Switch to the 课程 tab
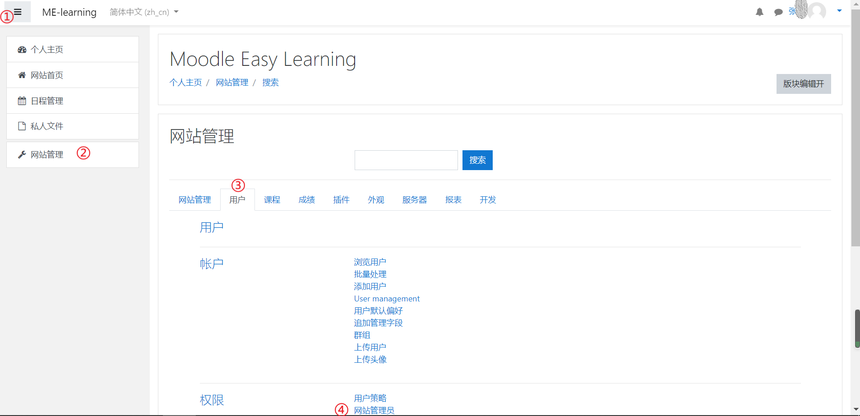The image size is (860, 416). coord(272,199)
